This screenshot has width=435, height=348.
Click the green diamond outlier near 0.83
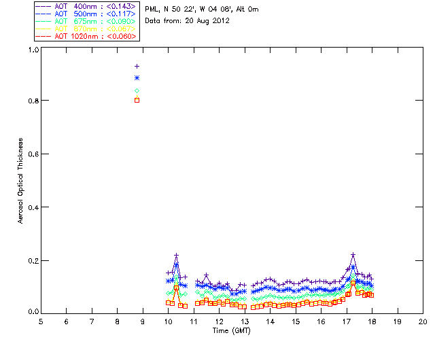pyautogui.click(x=137, y=91)
